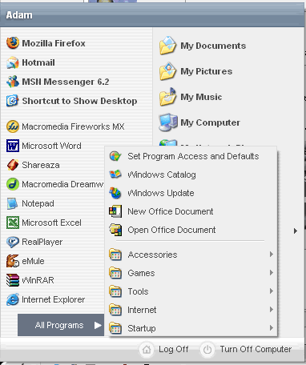Launch eMule donkey icon
The image size is (306, 365).
pos(13,261)
